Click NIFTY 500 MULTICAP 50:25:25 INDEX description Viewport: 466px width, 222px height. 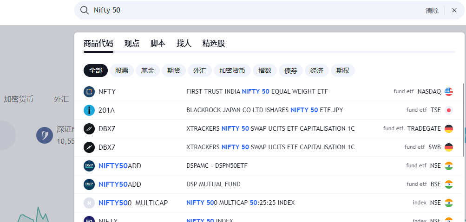(x=240, y=203)
